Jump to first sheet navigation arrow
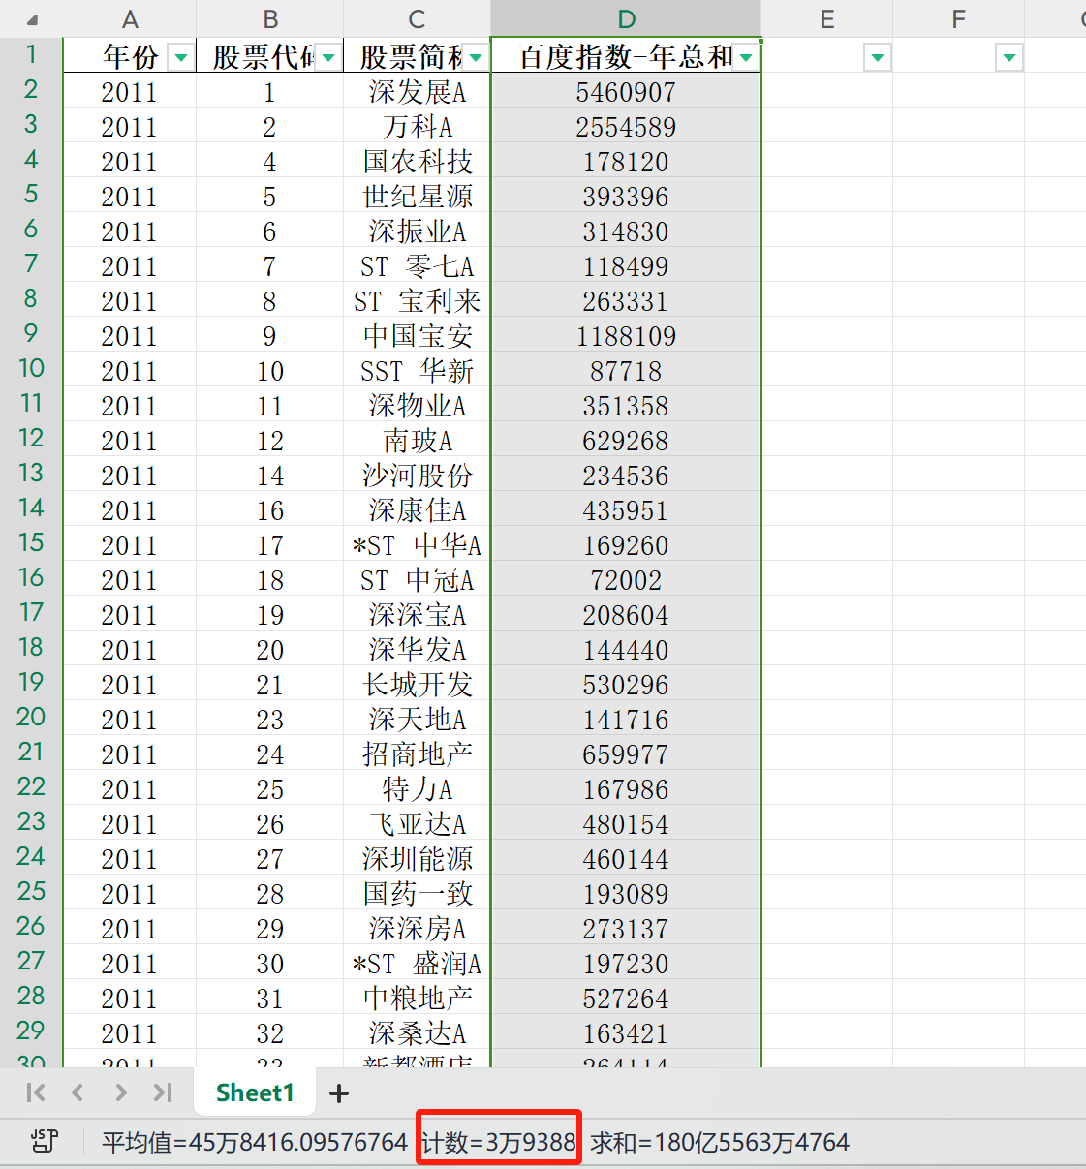The image size is (1086, 1169). pos(36,1092)
